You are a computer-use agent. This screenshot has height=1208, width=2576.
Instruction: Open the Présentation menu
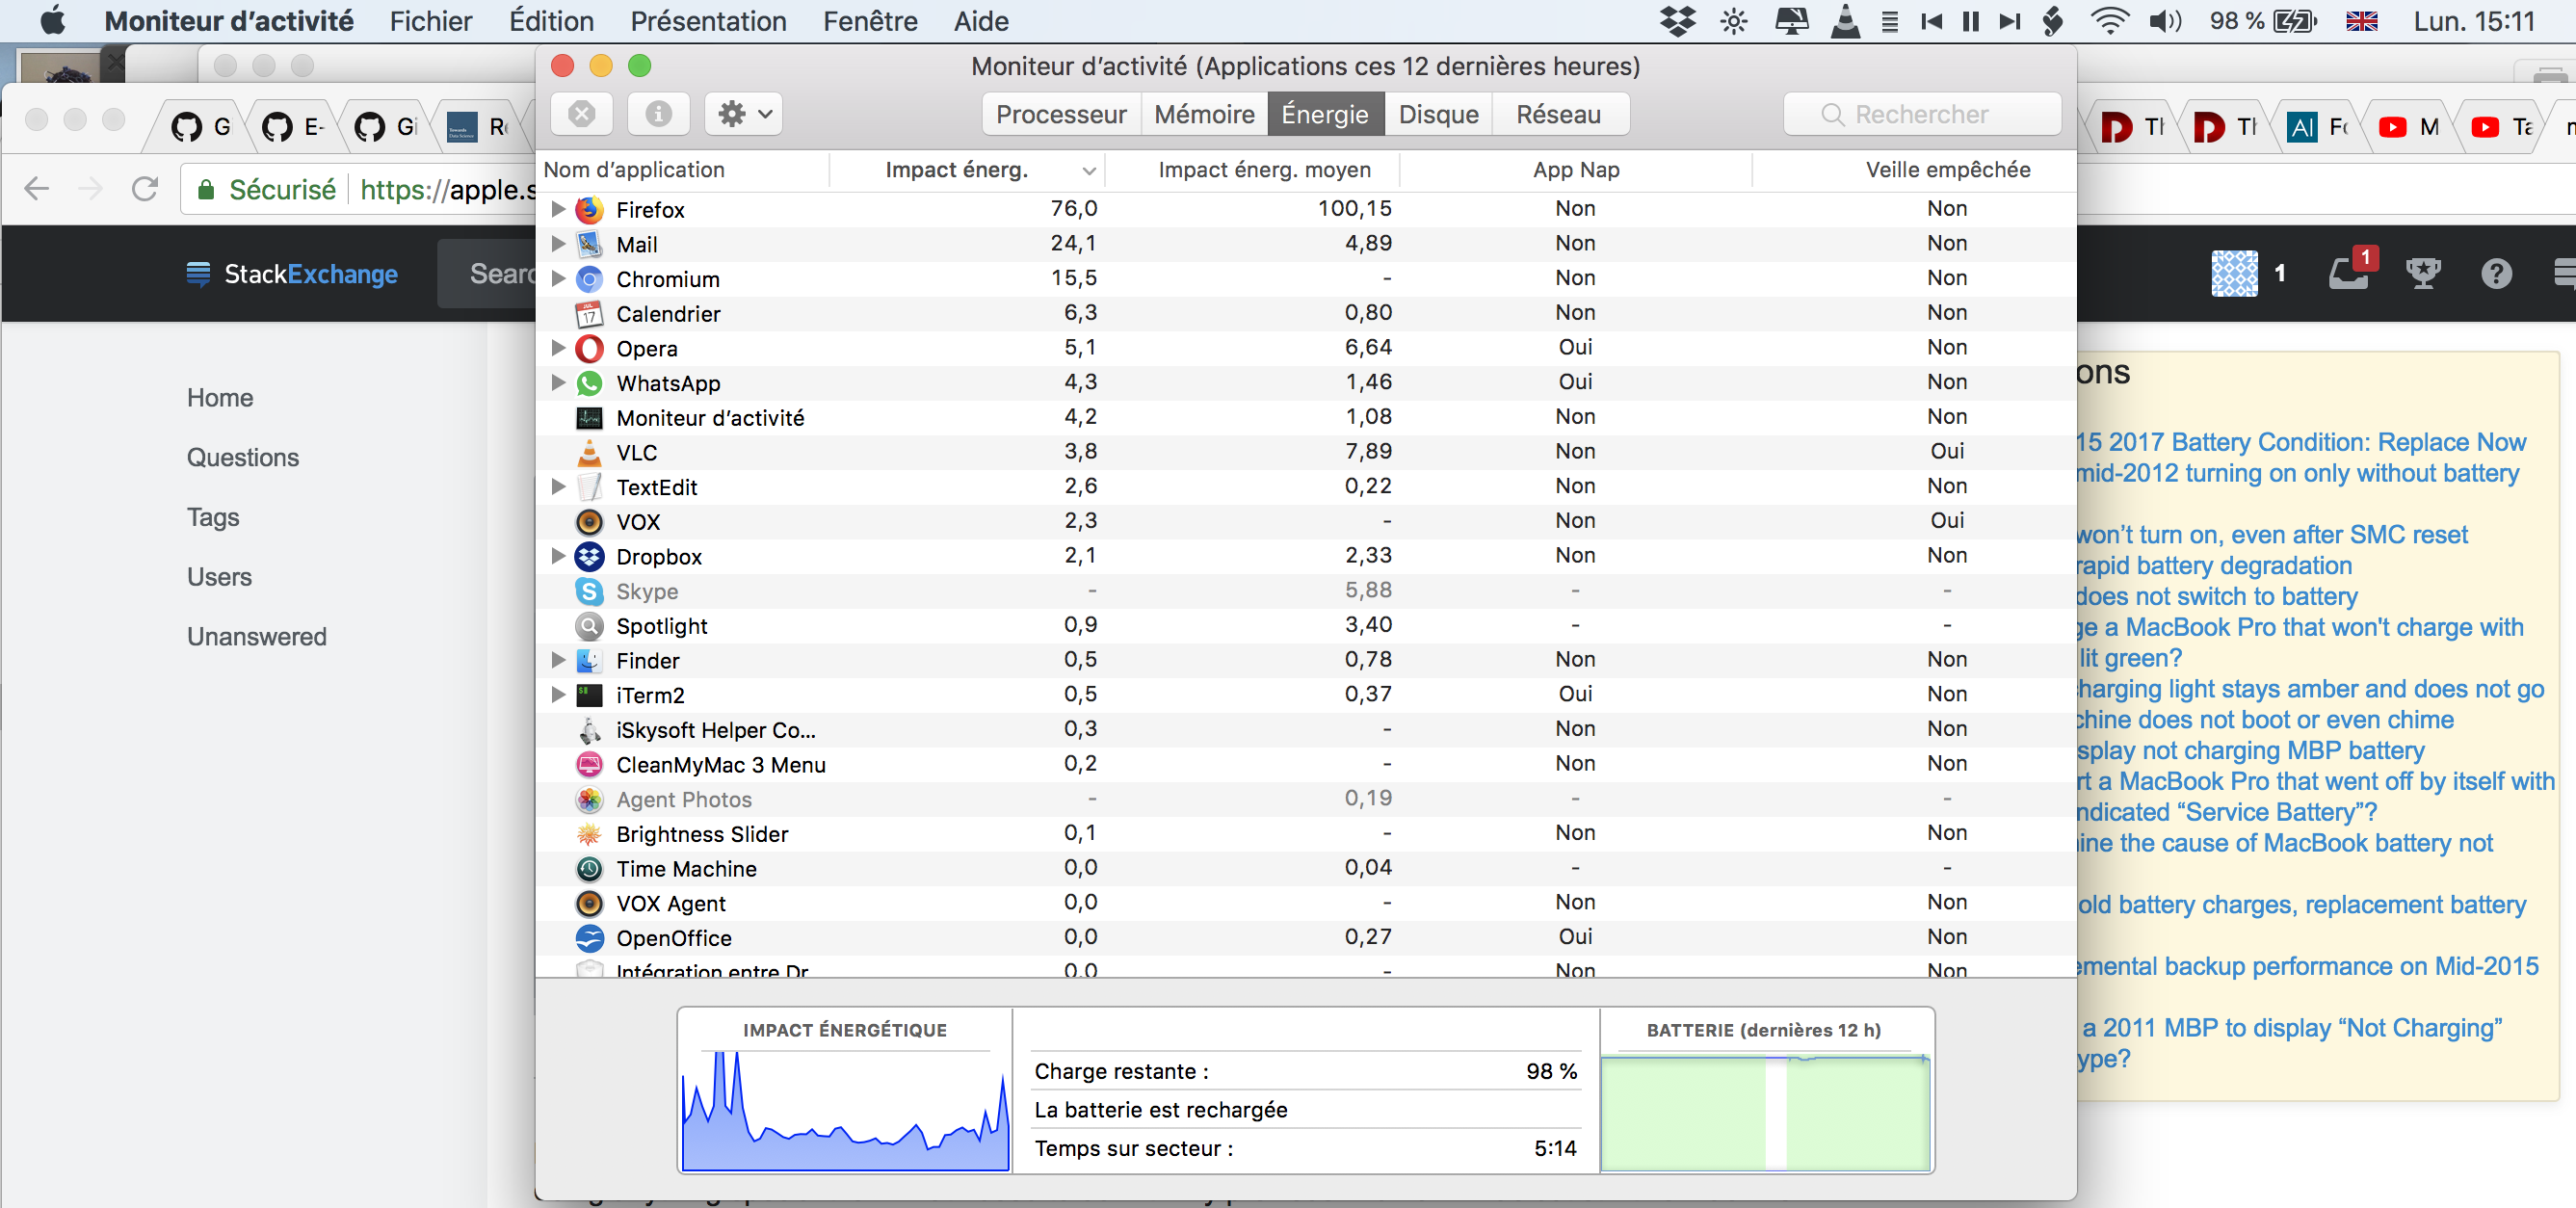(708, 21)
